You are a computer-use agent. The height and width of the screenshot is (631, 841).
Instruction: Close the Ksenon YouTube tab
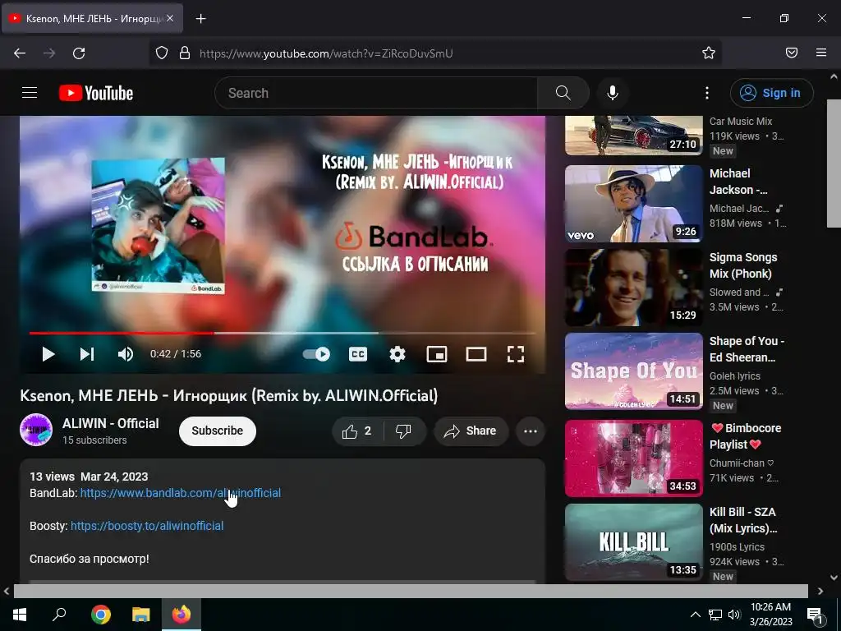170,19
